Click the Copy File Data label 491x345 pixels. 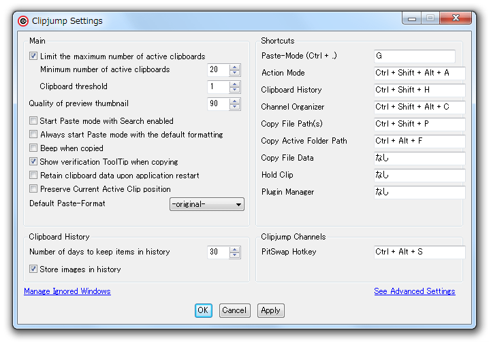(287, 158)
